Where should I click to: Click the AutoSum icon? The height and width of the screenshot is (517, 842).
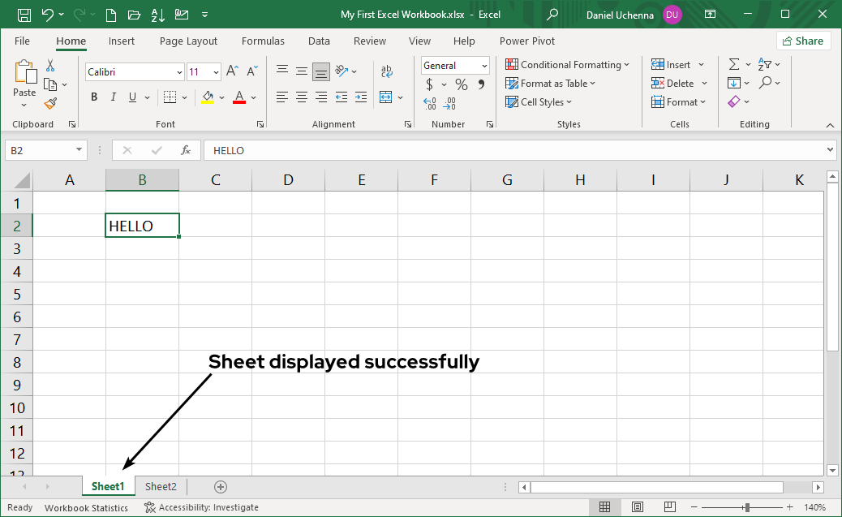coord(735,63)
